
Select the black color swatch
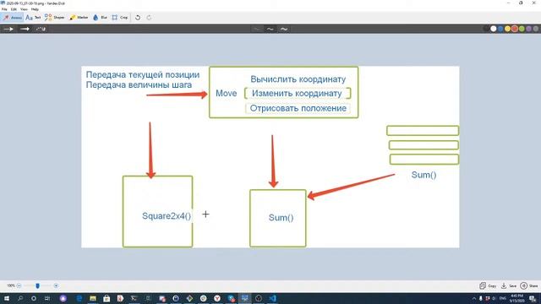(486, 29)
